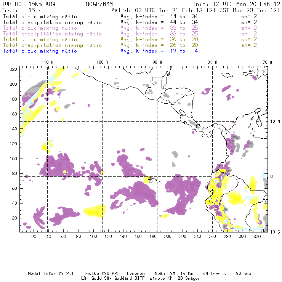Click the x-axis tick label '80'
The height and width of the screenshot is (282, 282).
pyautogui.click(x=79, y=237)
